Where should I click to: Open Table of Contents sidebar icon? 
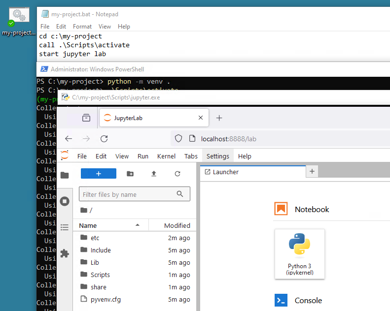click(x=65, y=227)
